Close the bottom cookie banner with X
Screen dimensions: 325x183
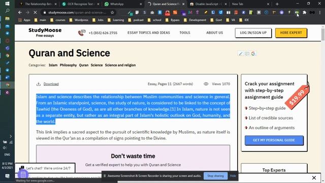[314, 177]
